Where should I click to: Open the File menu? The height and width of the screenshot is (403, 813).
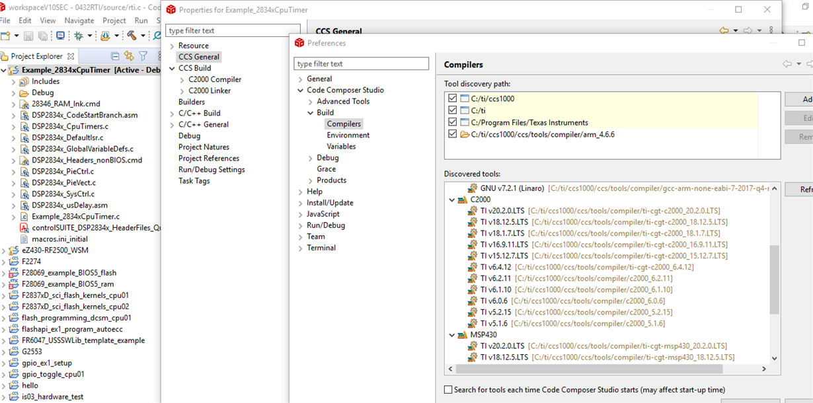click(6, 20)
